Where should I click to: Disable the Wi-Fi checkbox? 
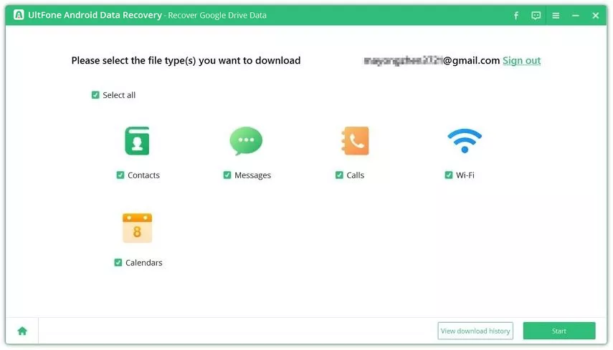click(x=448, y=175)
